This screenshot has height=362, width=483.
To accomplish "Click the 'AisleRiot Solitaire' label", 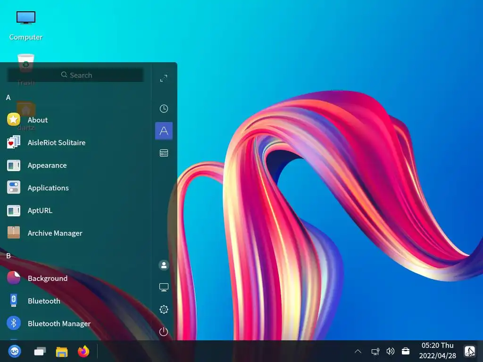I will (57, 142).
